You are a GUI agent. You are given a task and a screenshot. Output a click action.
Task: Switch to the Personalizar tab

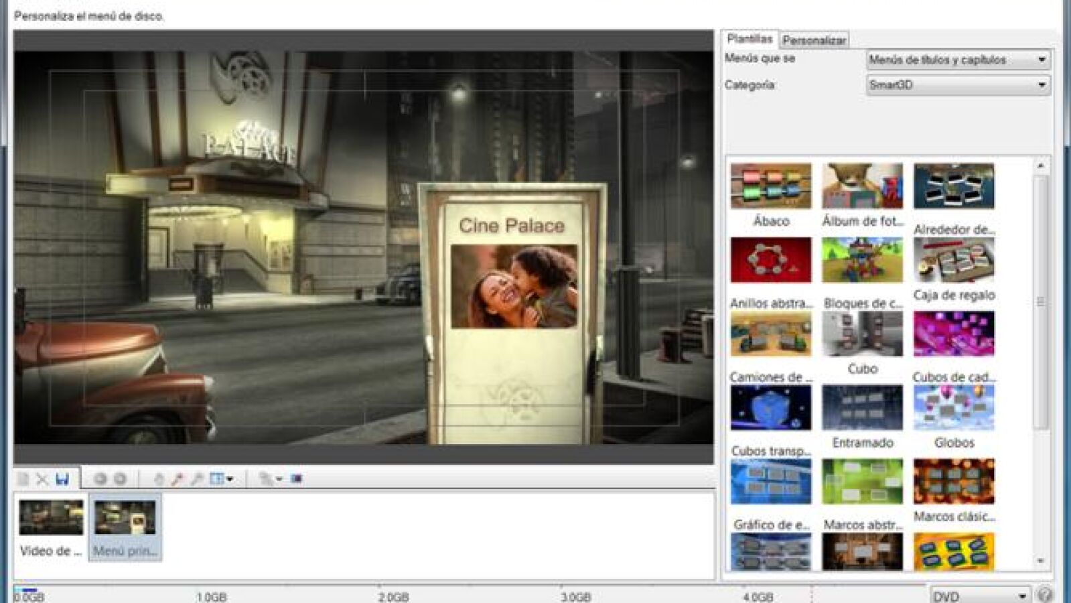coord(814,40)
